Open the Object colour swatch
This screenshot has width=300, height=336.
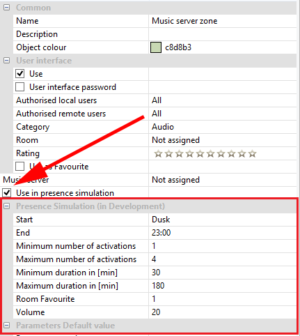coord(156,47)
